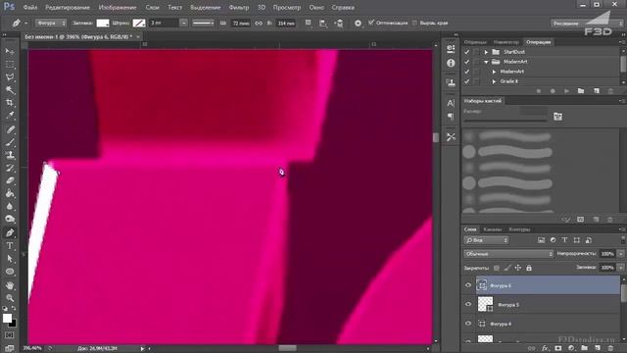Expand the StarDust action set
Image resolution: width=627 pixels, height=353 pixels.
point(486,52)
